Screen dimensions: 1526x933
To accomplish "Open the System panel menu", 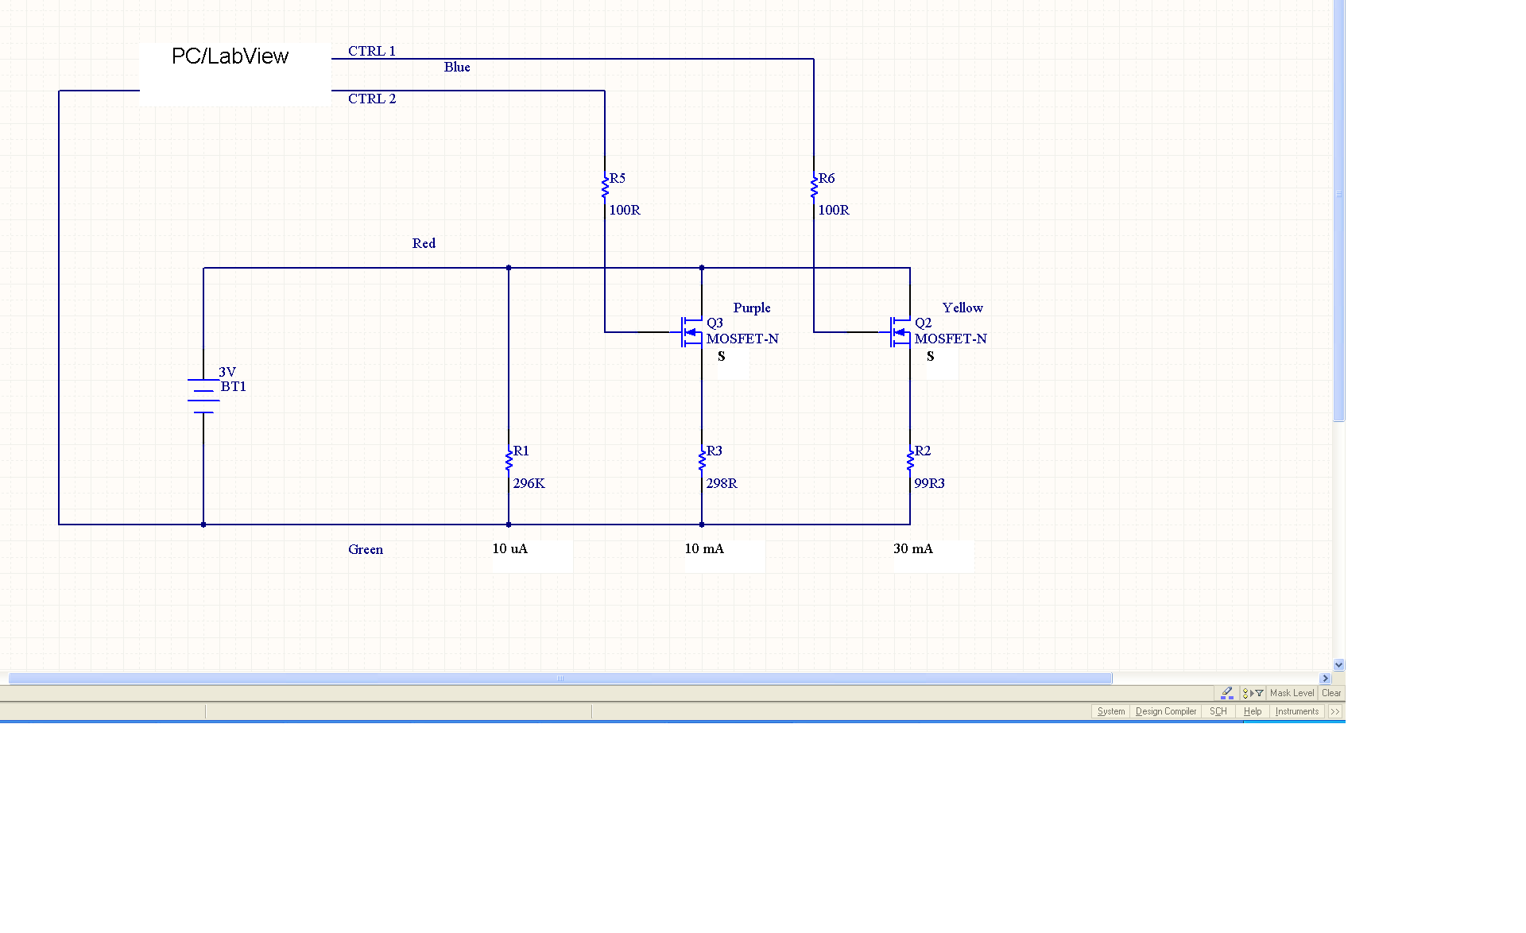I will pyautogui.click(x=1110, y=711).
